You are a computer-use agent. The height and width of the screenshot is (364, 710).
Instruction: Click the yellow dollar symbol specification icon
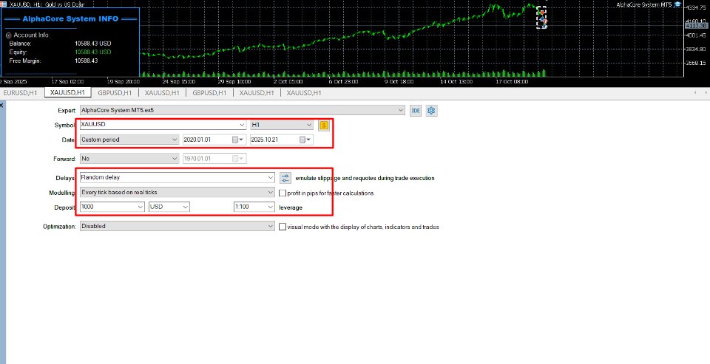[x=323, y=126]
